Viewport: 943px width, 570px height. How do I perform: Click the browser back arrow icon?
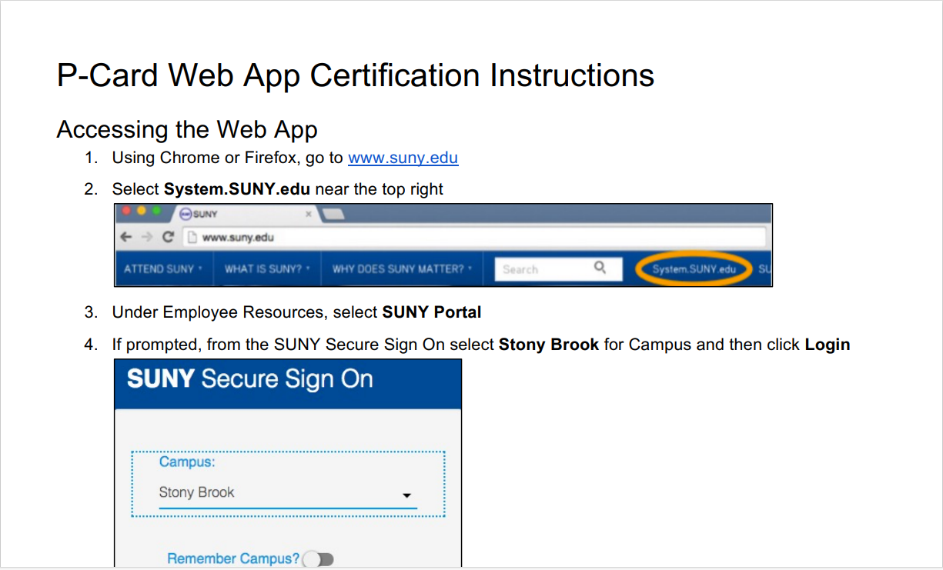click(125, 237)
